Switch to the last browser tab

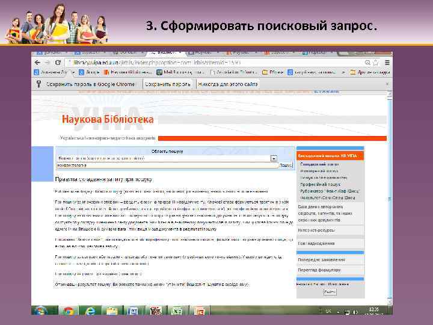[x=318, y=52]
